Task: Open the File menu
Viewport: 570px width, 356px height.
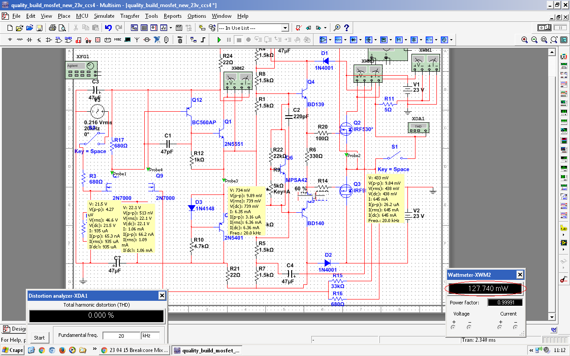Action: click(16, 16)
